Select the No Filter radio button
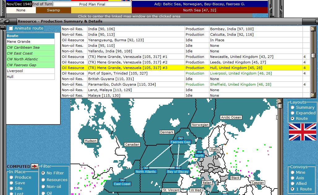The image size is (318, 195). 43,173
